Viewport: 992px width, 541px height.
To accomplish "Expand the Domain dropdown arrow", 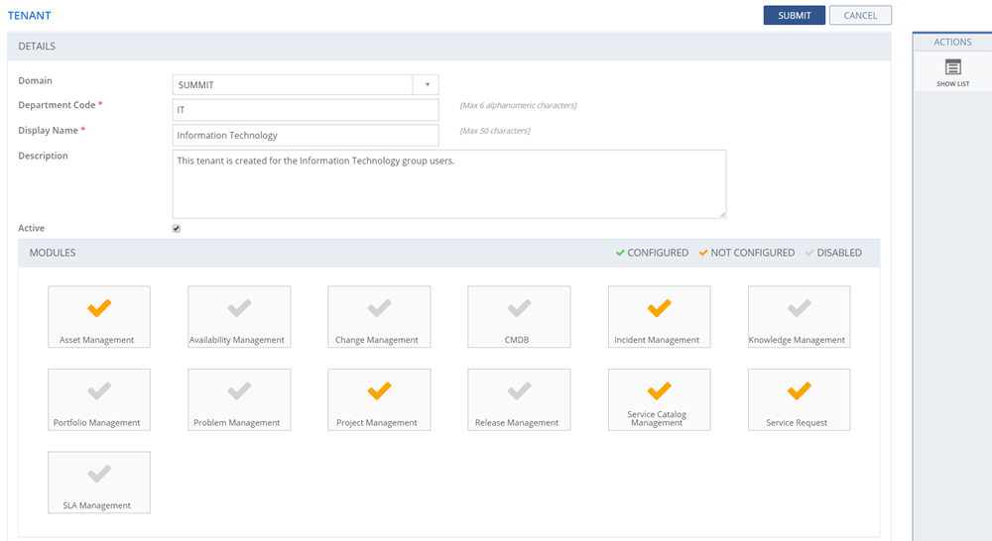I will pos(427,85).
